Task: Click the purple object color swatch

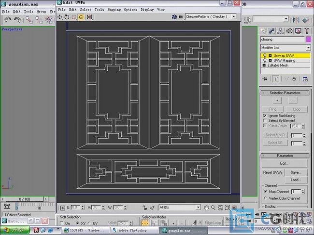Action: pyautogui.click(x=308, y=39)
